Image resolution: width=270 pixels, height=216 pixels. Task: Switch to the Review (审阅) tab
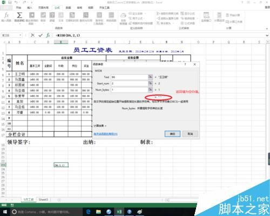(x=79, y=8)
